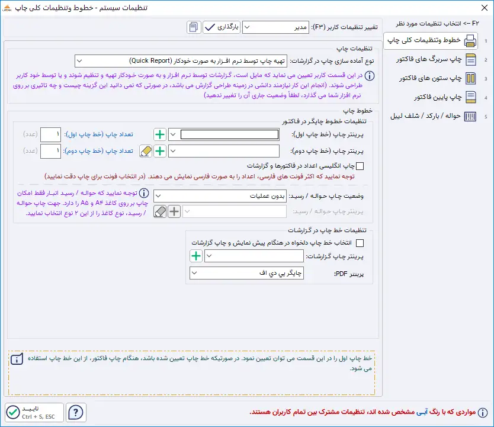Image resolution: width=494 pixels, height=427 pixels.
Task: Open حواله / بارکد / شلف لیبل section
Action: pos(438,116)
